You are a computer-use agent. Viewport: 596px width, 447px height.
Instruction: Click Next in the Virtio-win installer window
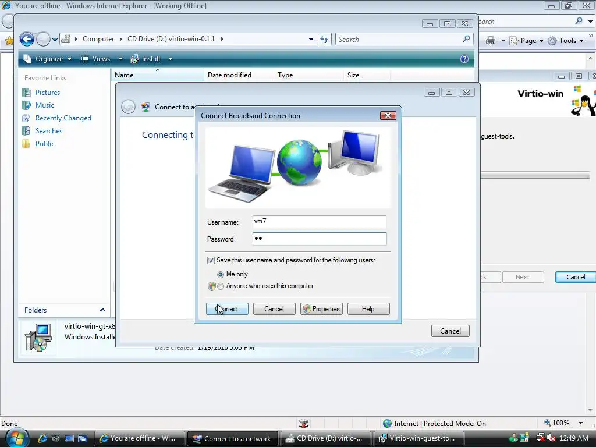pos(523,277)
